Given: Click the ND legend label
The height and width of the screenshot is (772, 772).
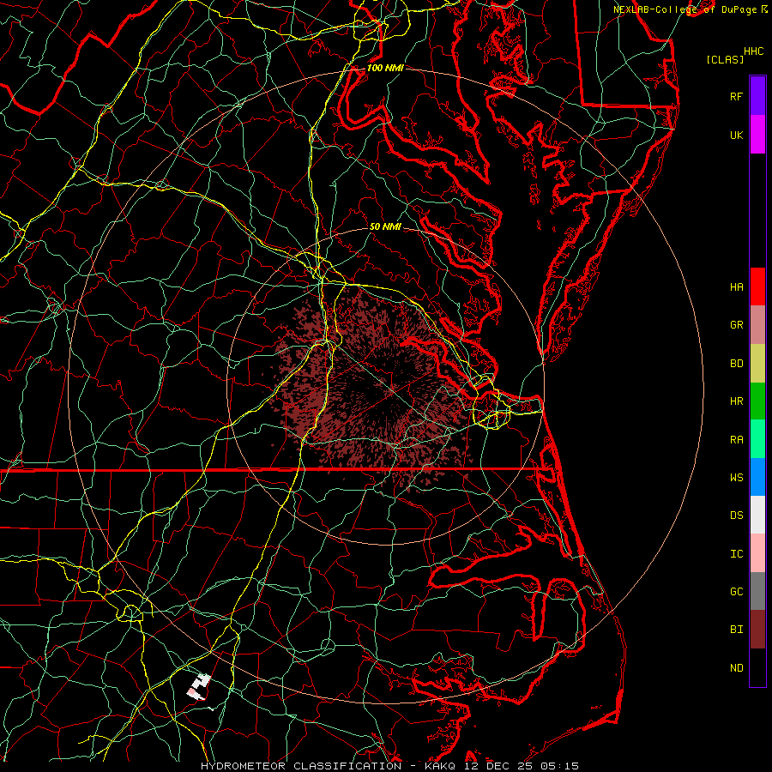Looking at the screenshot, I should coord(736,668).
